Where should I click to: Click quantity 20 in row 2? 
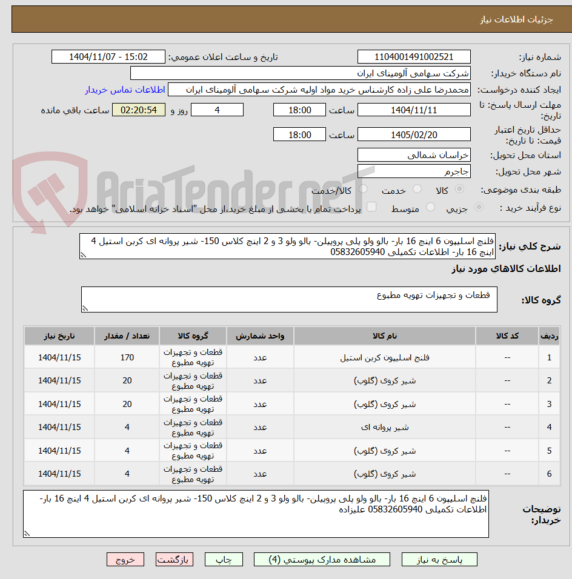tap(127, 381)
